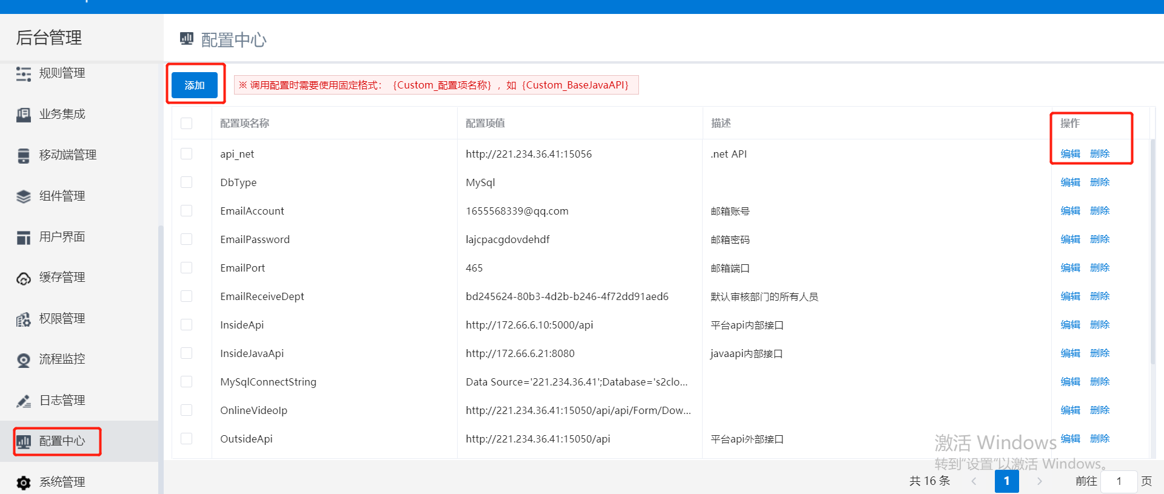Edit the EmailAccount entry
This screenshot has width=1164, height=494.
point(1070,211)
